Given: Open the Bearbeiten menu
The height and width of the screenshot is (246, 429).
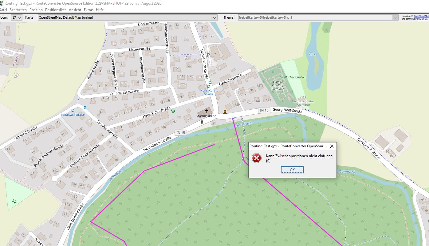Looking at the screenshot, I should point(18,10).
